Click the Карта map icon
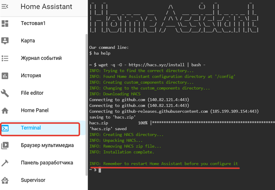 (5, 41)
